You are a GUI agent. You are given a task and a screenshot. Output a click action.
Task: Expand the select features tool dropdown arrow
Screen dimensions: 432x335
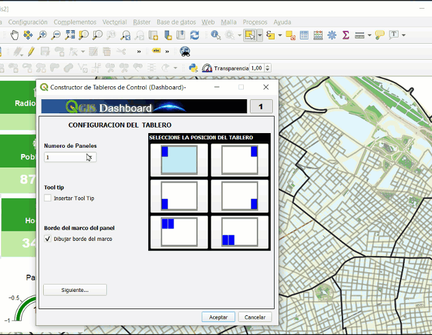click(260, 35)
